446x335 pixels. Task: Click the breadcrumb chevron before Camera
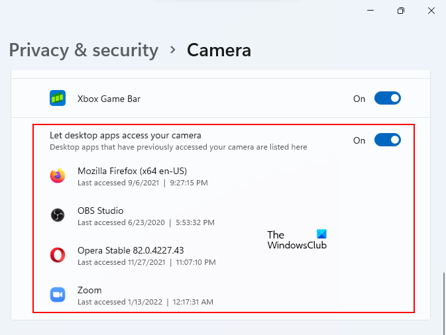[x=173, y=50]
